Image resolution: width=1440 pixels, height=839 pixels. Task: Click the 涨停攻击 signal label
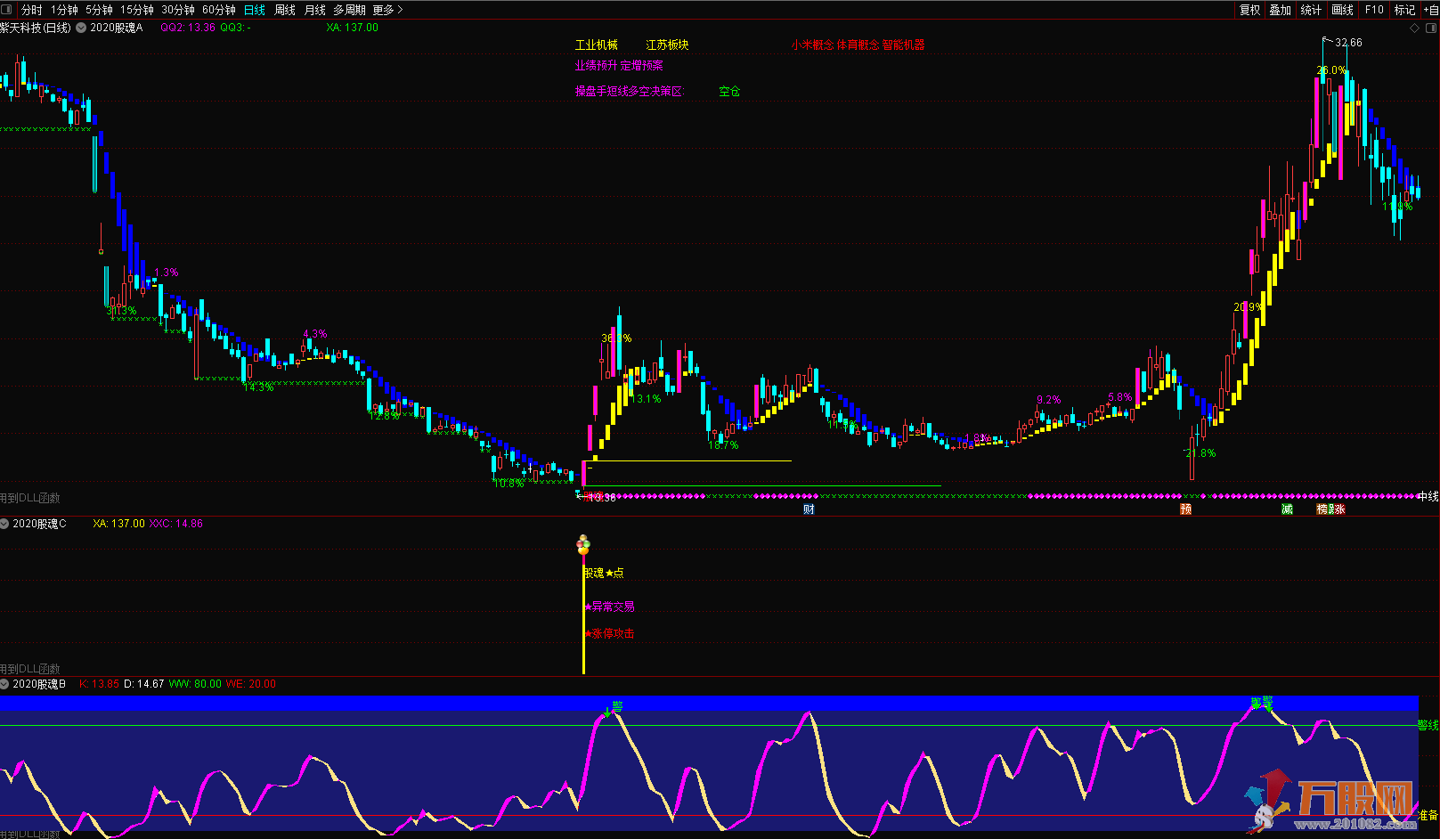[x=613, y=633]
